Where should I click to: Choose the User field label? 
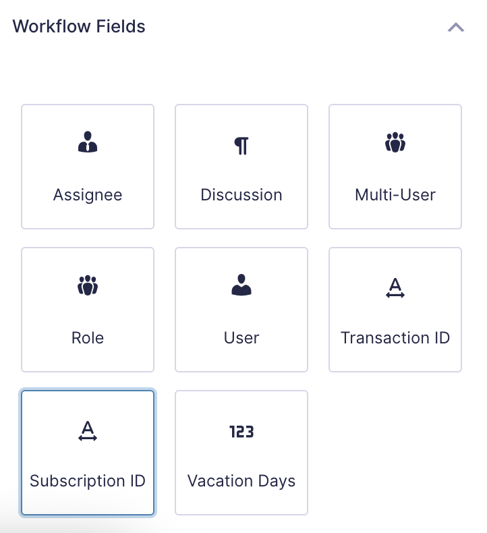coord(241,338)
